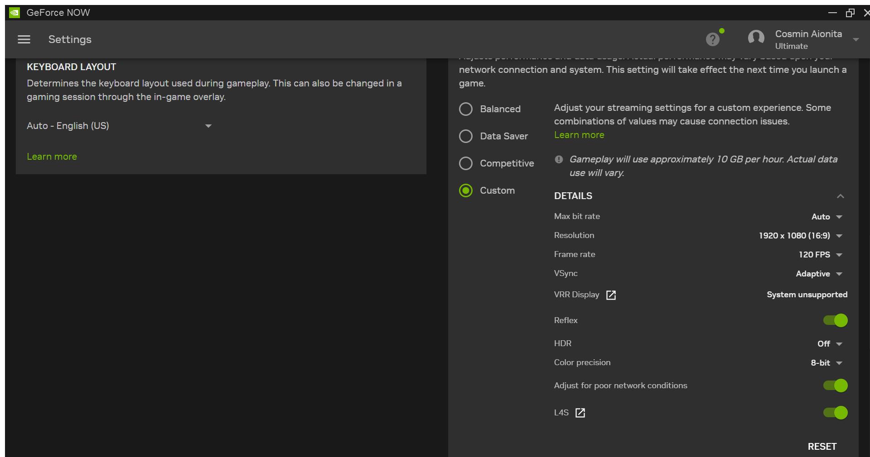Toggle the L4S switch

pos(835,413)
